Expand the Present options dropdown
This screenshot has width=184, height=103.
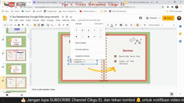160,18
